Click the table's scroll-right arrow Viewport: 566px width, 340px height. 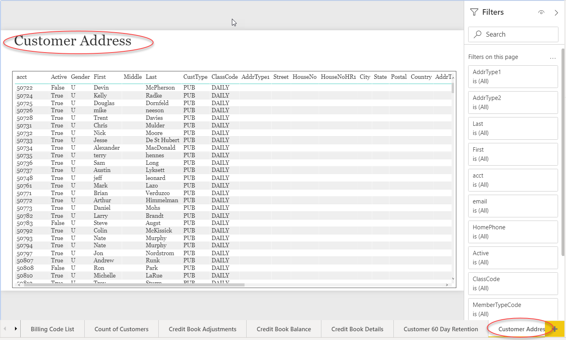(447, 285)
